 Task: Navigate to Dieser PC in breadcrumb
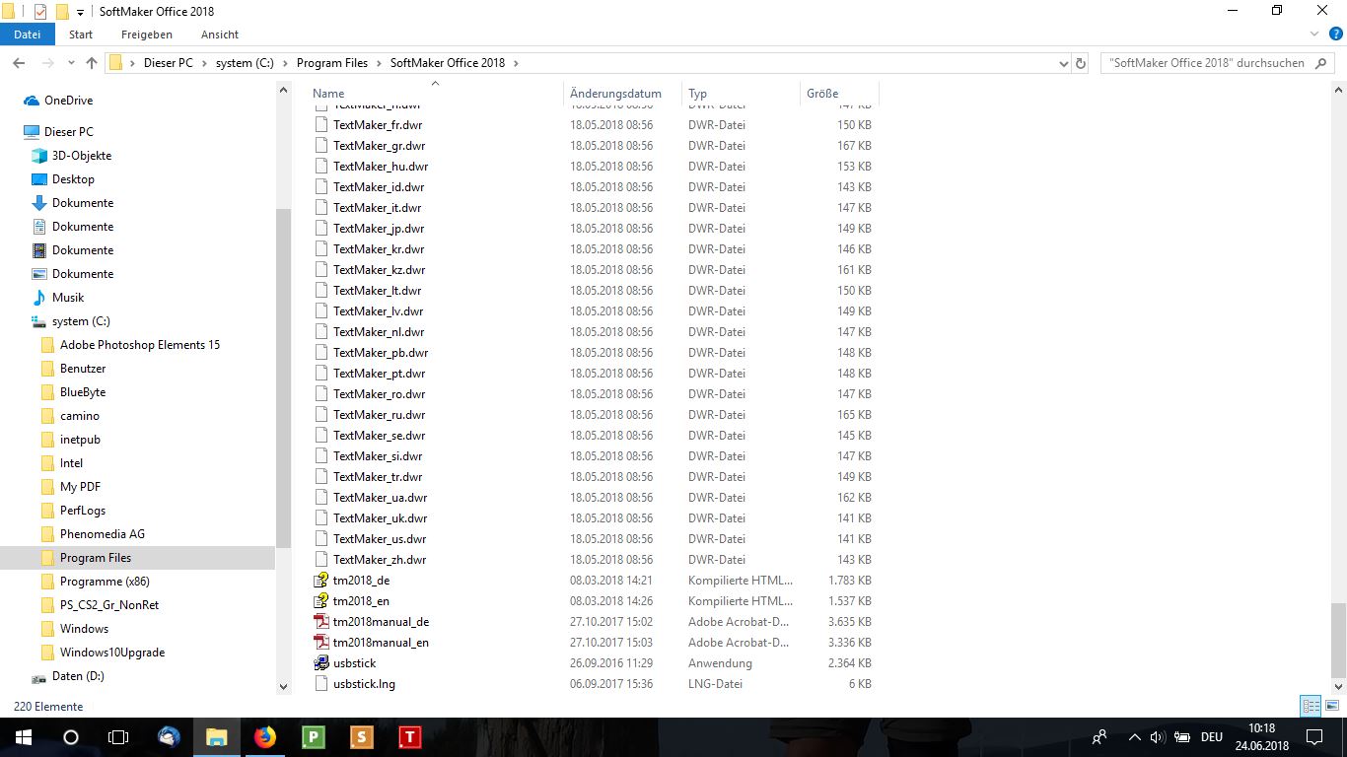click(169, 63)
